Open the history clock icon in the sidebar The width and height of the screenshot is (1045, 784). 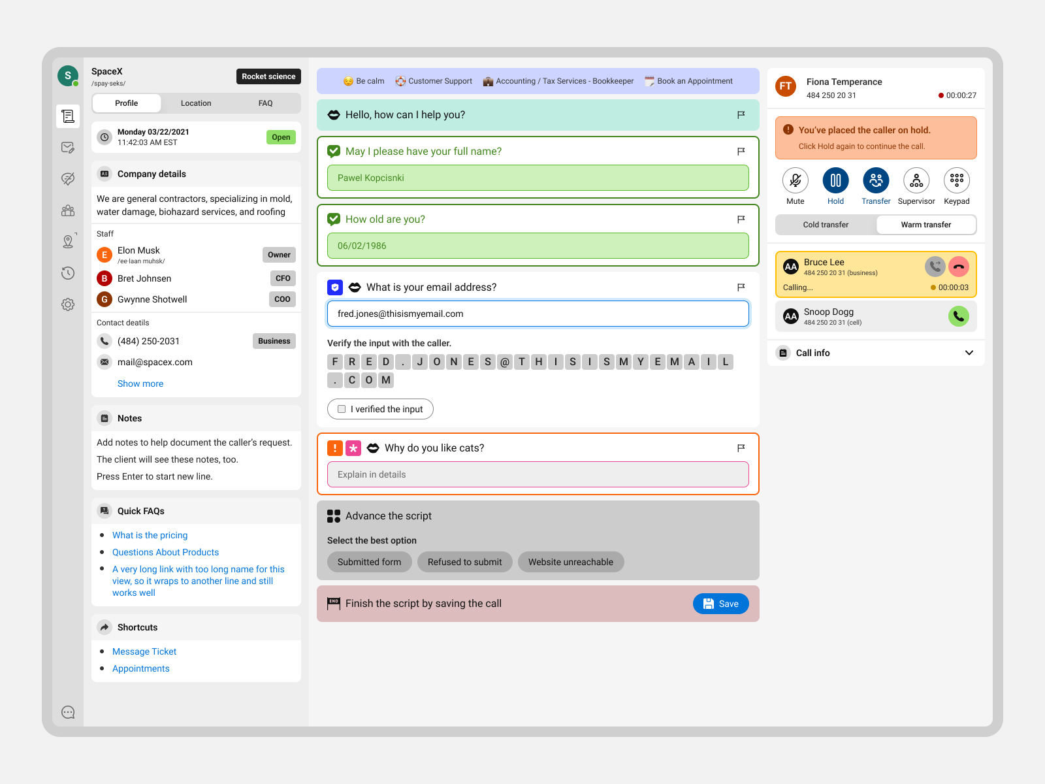[68, 273]
